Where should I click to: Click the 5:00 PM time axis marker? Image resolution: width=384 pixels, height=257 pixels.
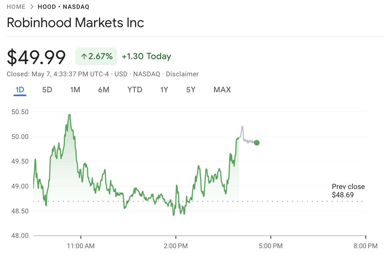coord(271,246)
